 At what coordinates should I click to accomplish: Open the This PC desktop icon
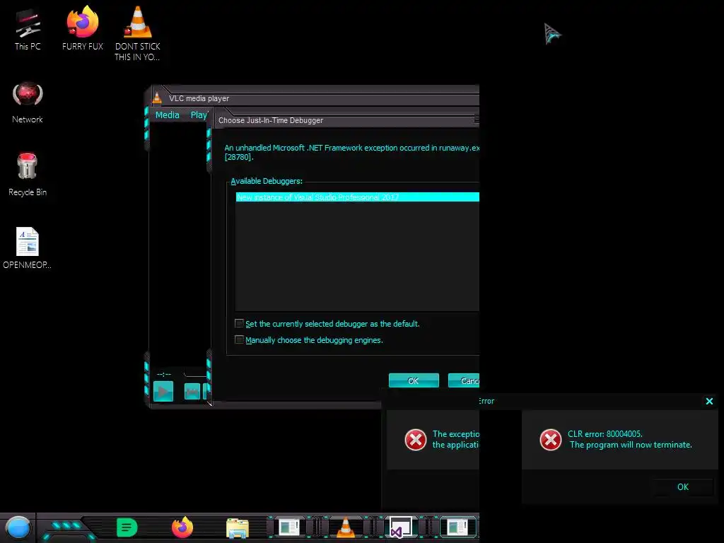(x=28, y=28)
